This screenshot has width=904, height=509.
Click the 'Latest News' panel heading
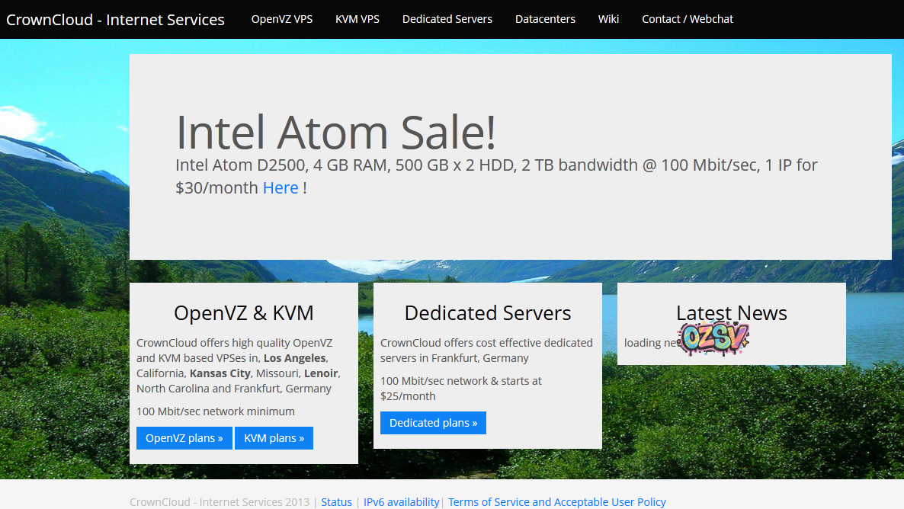[731, 312]
